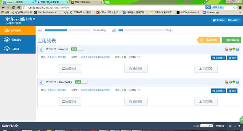243x131 pixels.
Task: Minimize the console log panel
Action: click(235, 126)
